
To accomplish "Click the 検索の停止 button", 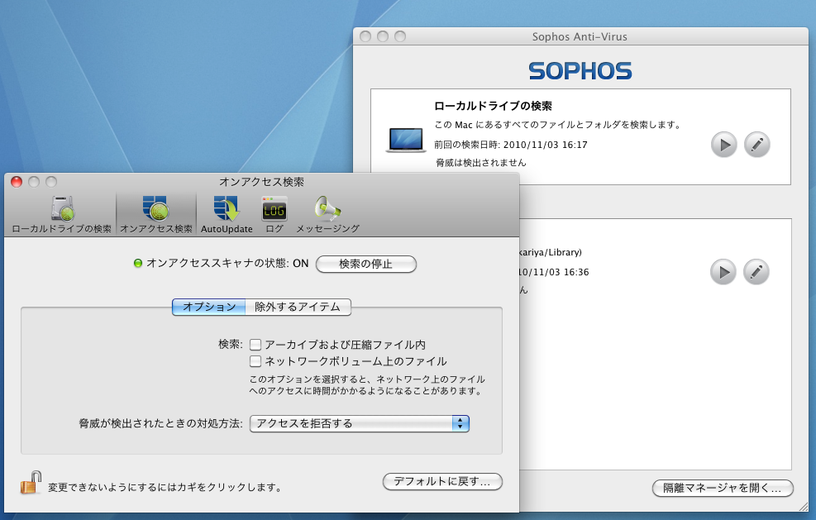I will pos(366,264).
